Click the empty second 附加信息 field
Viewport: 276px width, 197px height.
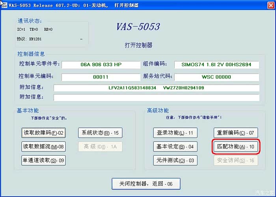coord(156,97)
